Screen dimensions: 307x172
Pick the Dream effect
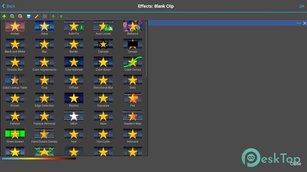(x=15, y=100)
